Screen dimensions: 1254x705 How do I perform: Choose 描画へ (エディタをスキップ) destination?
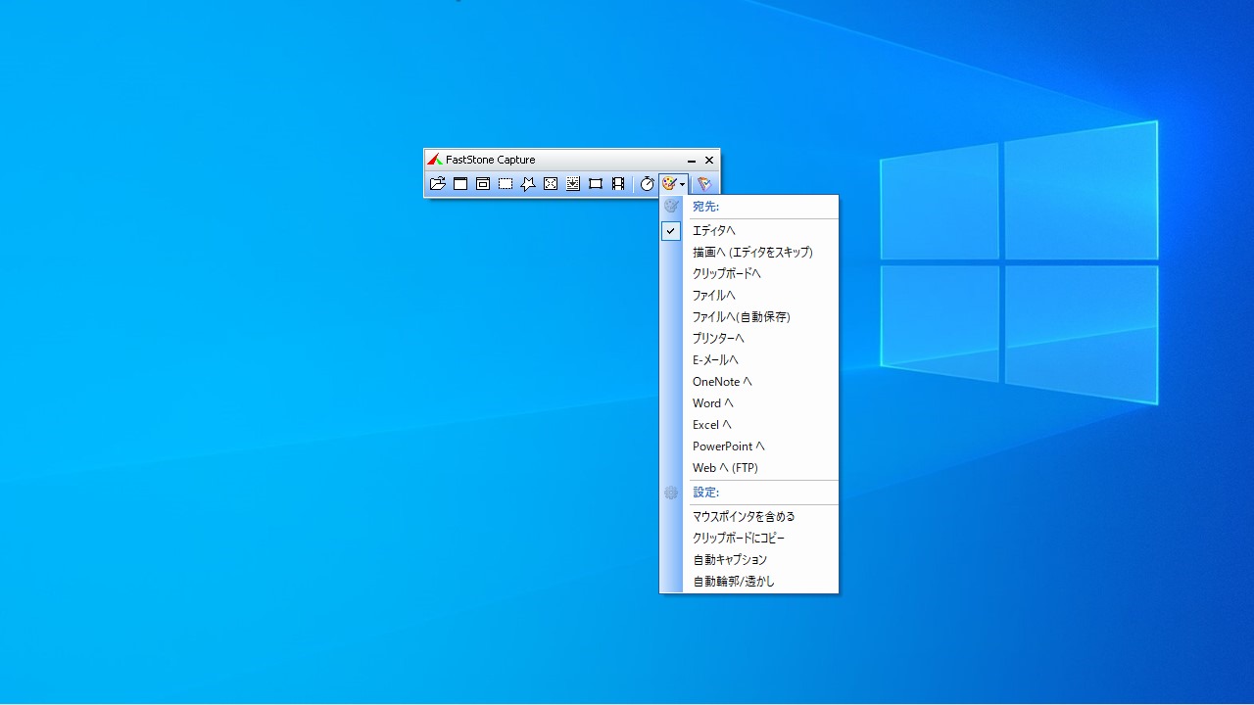click(749, 253)
